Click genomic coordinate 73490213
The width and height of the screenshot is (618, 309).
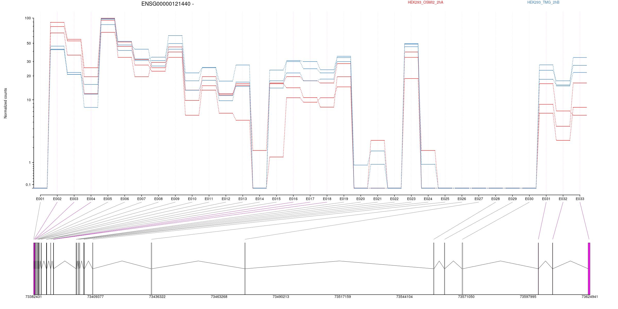pos(281,297)
